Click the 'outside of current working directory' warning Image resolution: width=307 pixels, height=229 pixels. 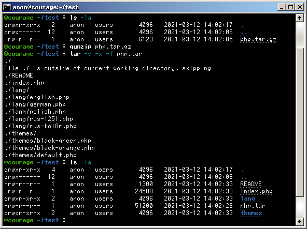107,68
